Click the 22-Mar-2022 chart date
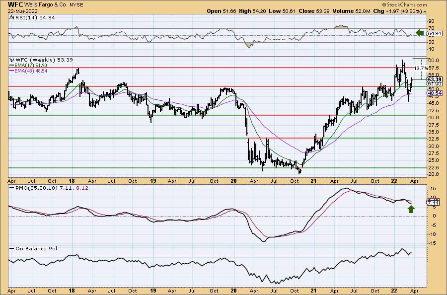Viewport: 447px width, 295px height. pos(23,11)
